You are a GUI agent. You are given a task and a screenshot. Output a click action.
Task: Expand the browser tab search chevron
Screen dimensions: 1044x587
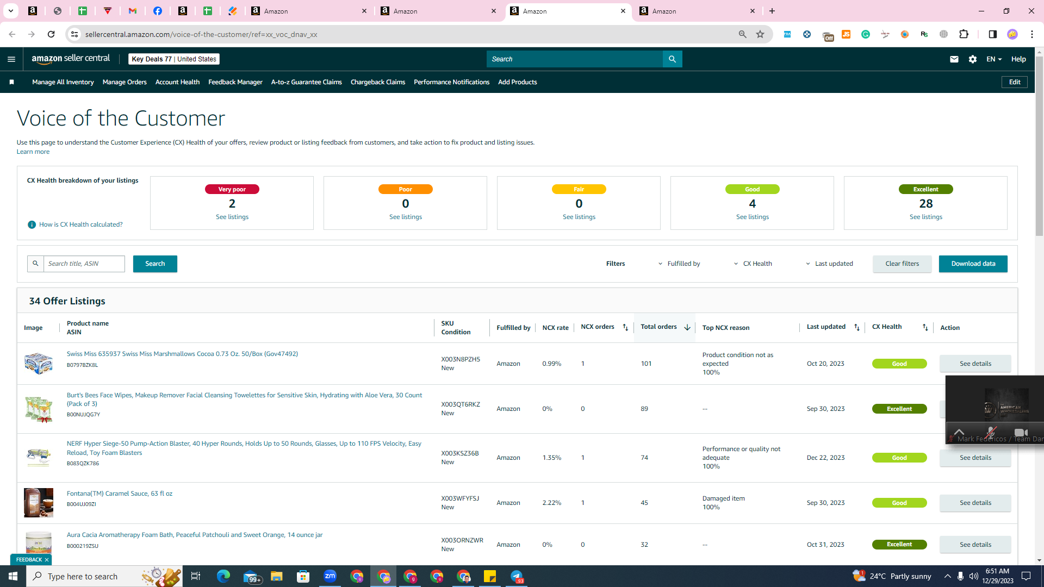pos(11,11)
